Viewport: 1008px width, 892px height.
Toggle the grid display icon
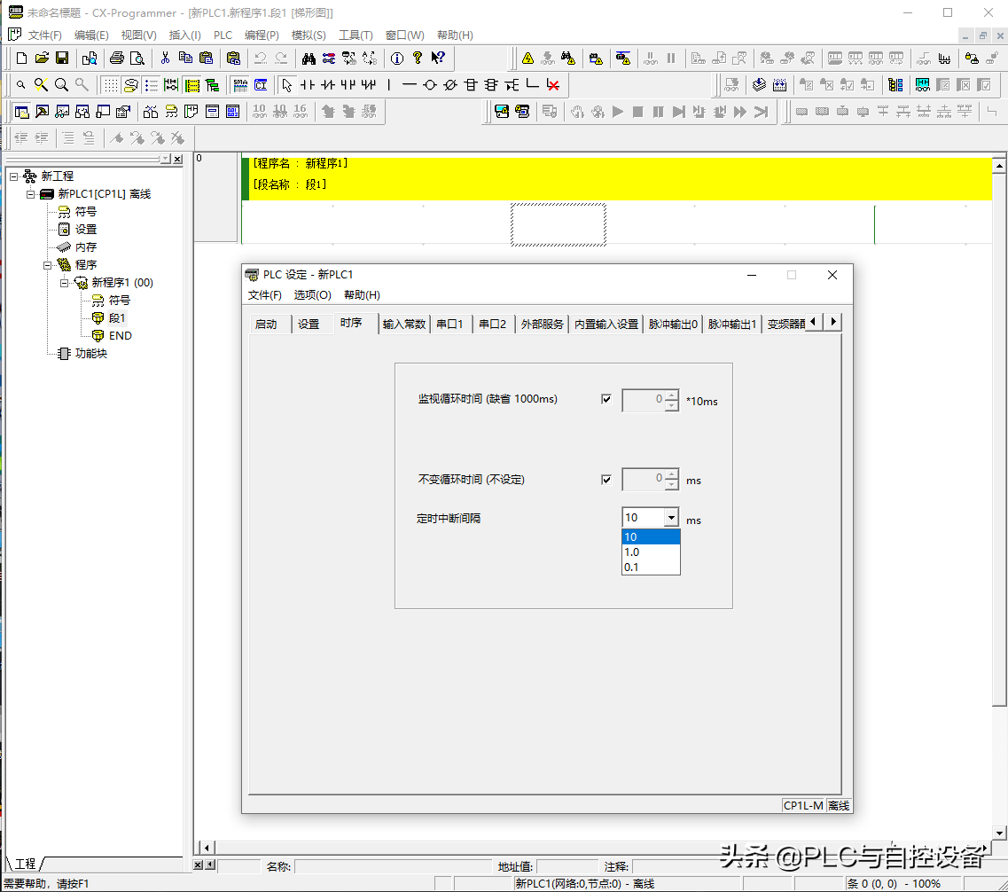(110, 85)
